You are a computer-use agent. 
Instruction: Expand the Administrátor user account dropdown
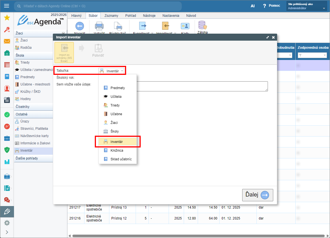[x=324, y=8]
